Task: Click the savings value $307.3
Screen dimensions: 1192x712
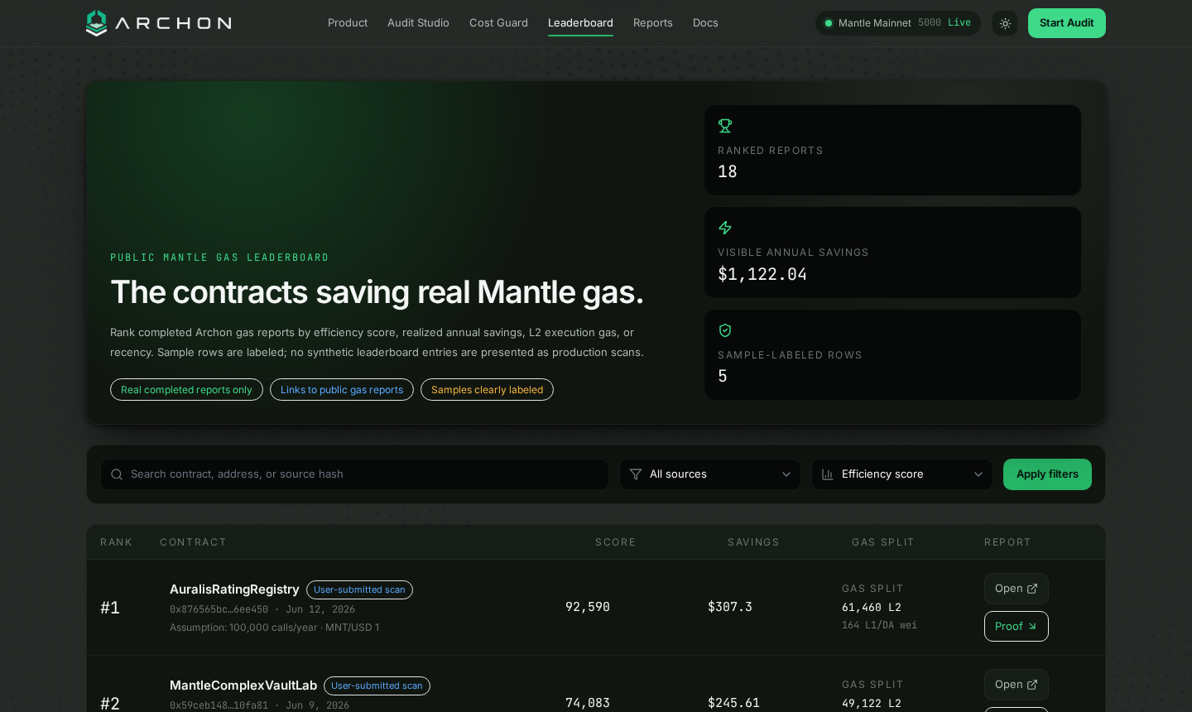Action: click(x=730, y=607)
